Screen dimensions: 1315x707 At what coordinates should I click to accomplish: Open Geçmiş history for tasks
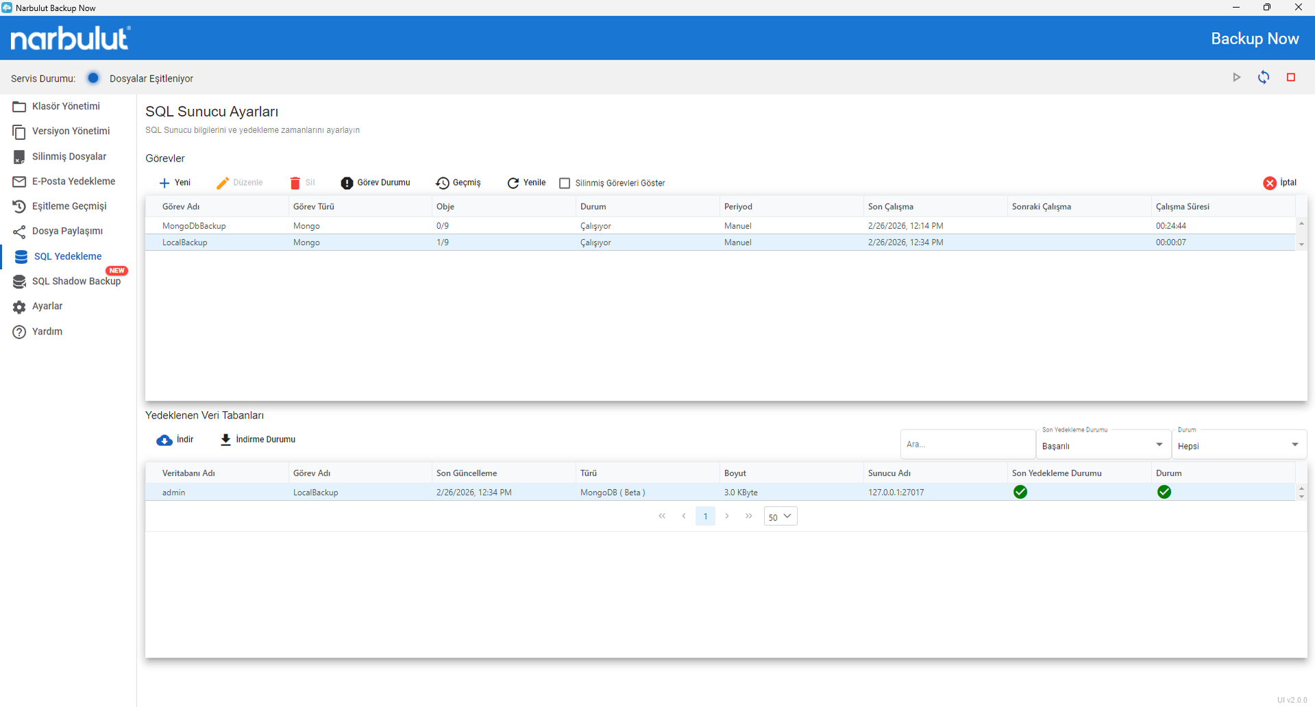click(x=458, y=183)
